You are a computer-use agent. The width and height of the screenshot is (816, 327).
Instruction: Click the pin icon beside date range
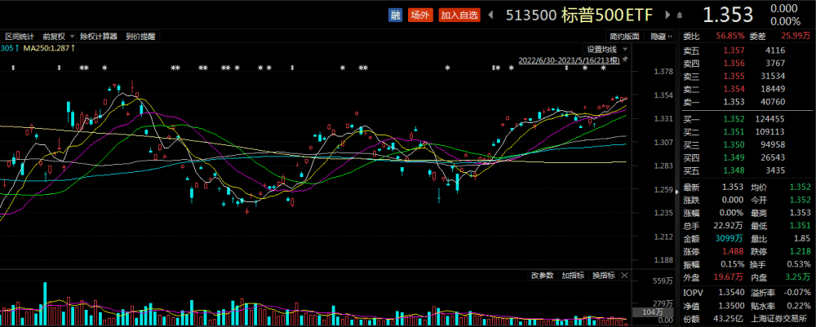pyautogui.click(x=625, y=60)
